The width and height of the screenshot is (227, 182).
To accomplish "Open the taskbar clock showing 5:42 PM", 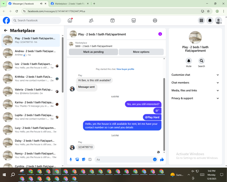I will 212,175.
